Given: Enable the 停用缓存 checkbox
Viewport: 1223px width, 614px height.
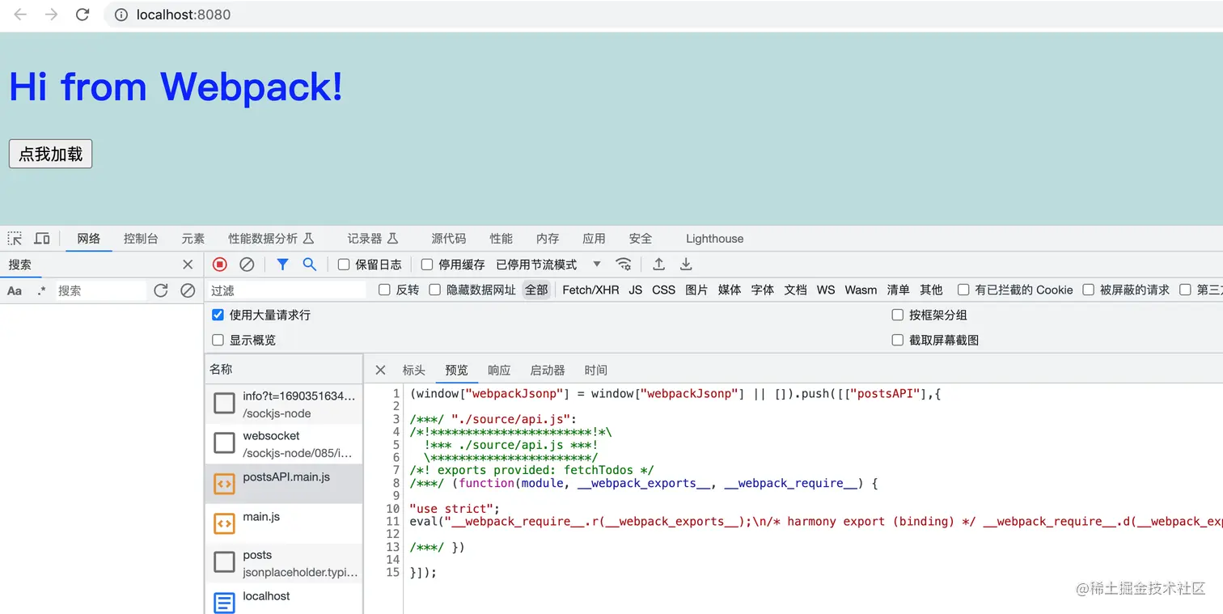Looking at the screenshot, I should pyautogui.click(x=427, y=265).
